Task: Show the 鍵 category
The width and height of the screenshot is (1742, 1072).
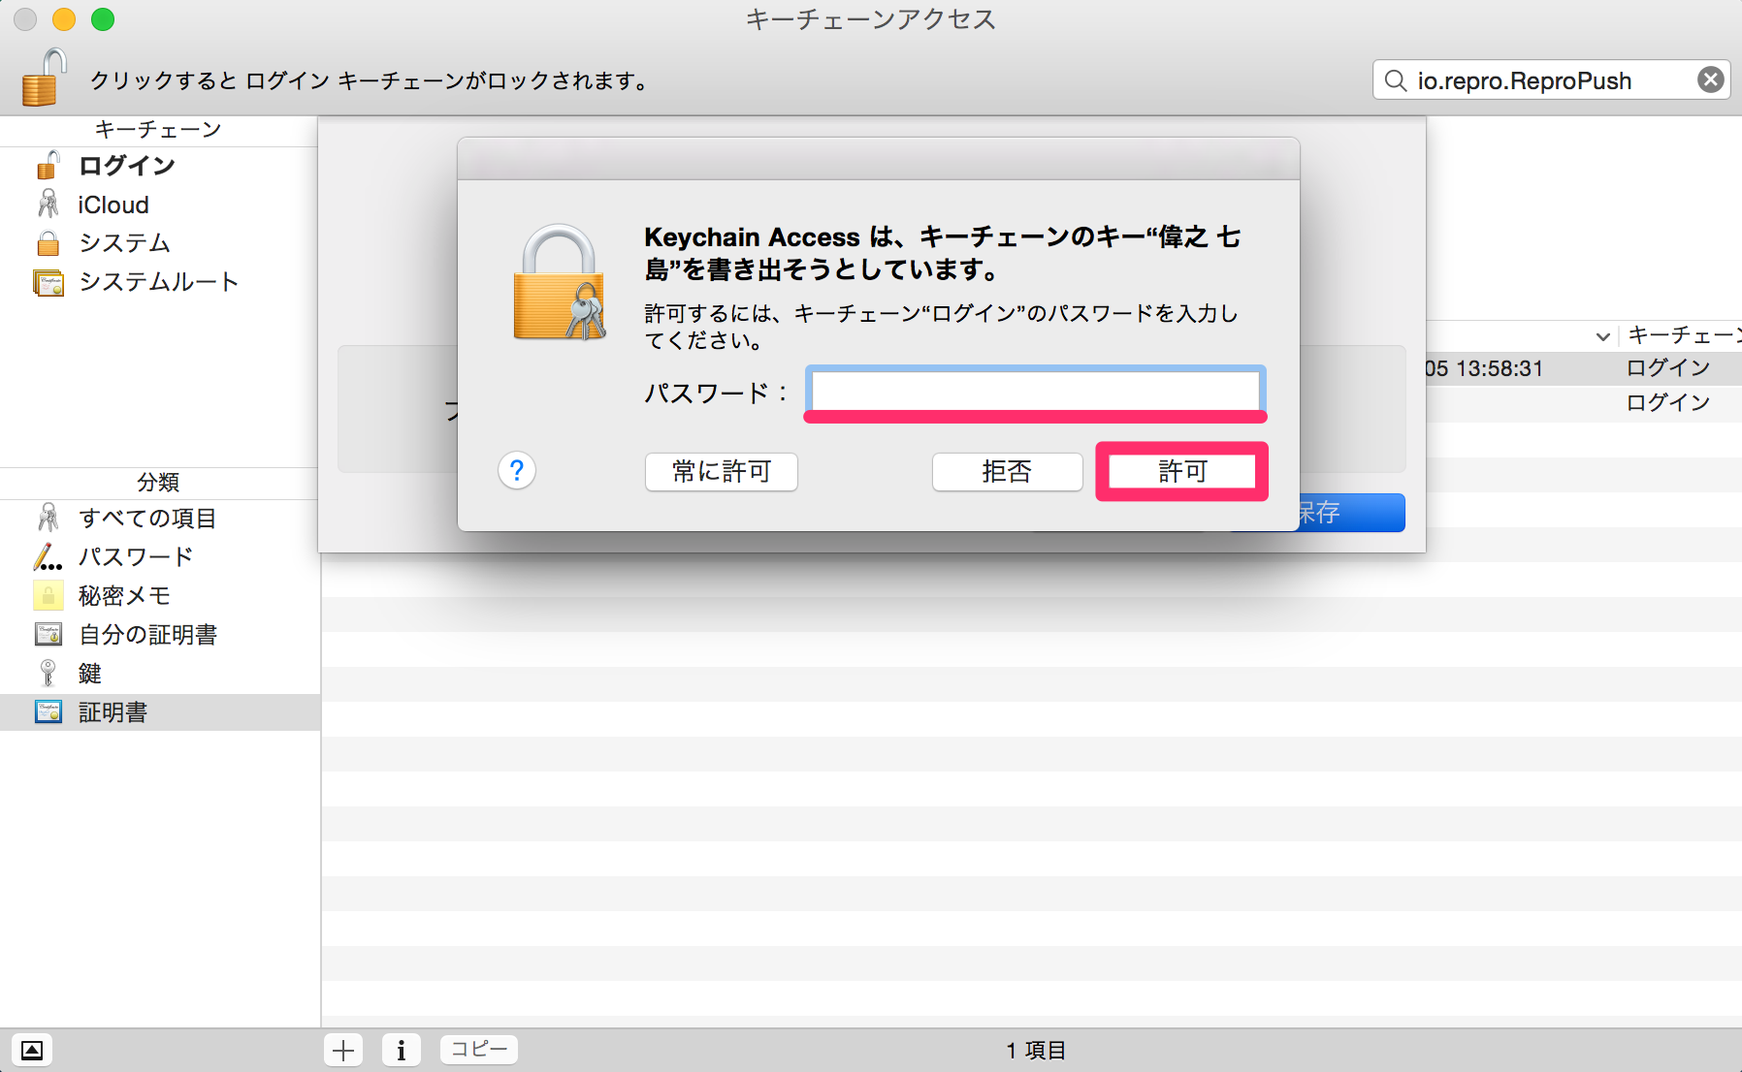Action: [x=159, y=674]
